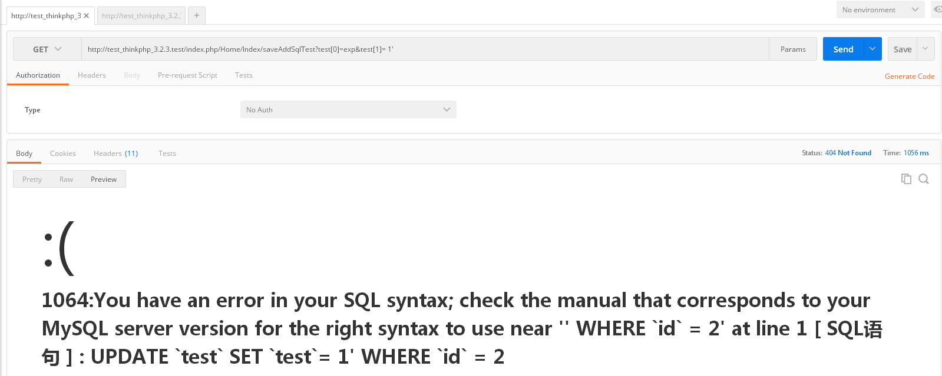Search within the response body
The image size is (942, 376).
click(924, 179)
